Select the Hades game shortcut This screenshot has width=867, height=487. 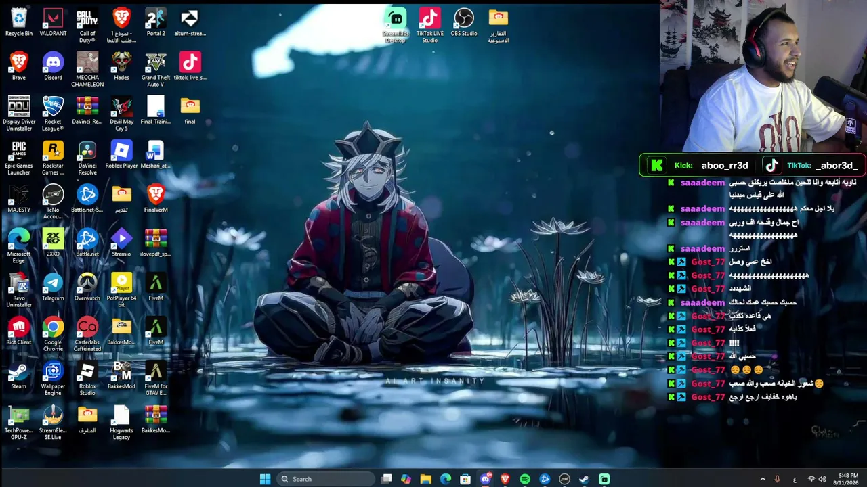[x=121, y=66]
